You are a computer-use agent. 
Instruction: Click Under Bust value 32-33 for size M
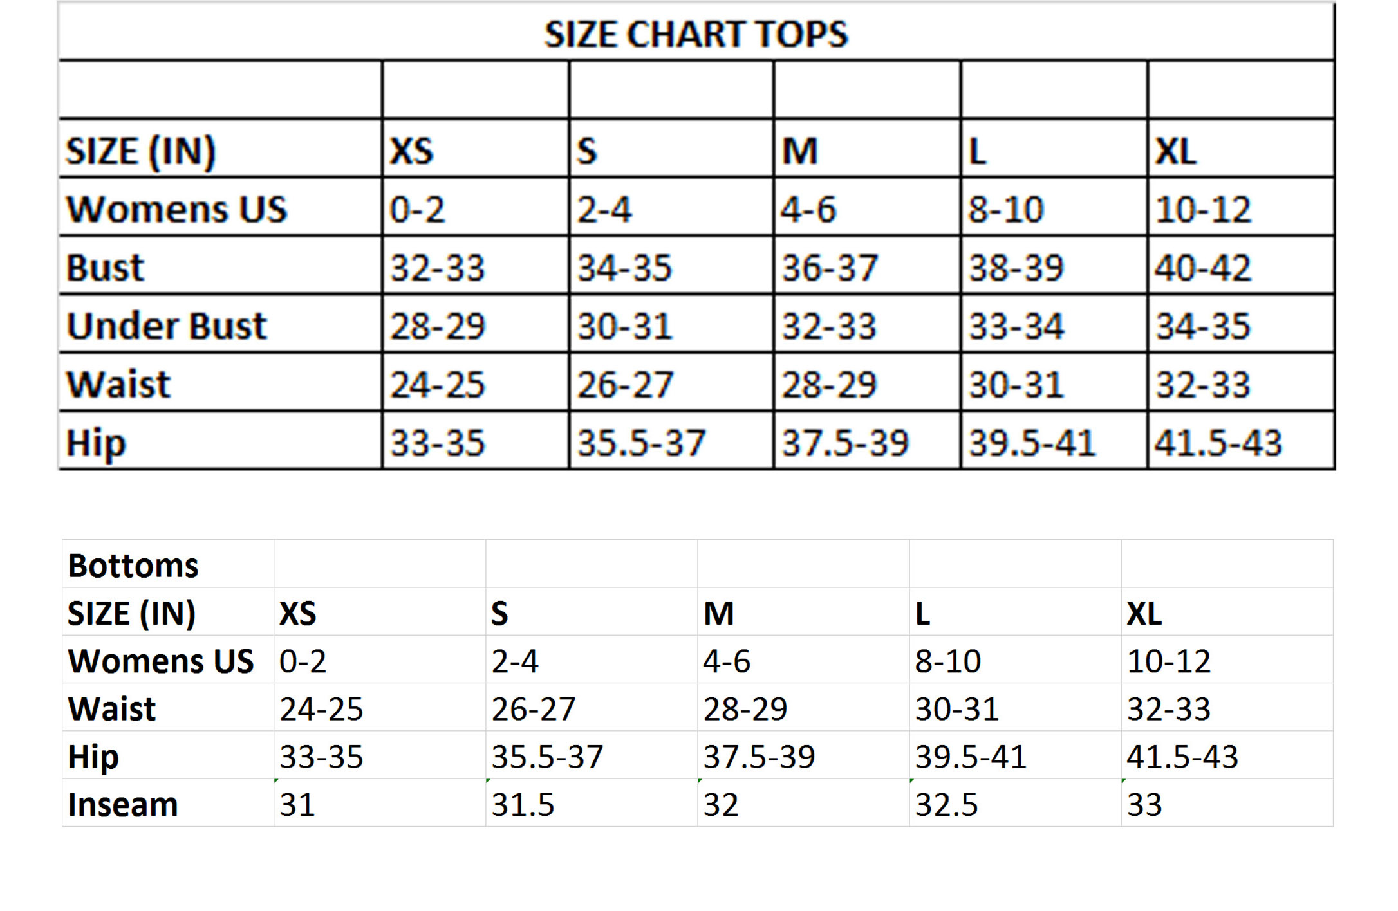(829, 326)
